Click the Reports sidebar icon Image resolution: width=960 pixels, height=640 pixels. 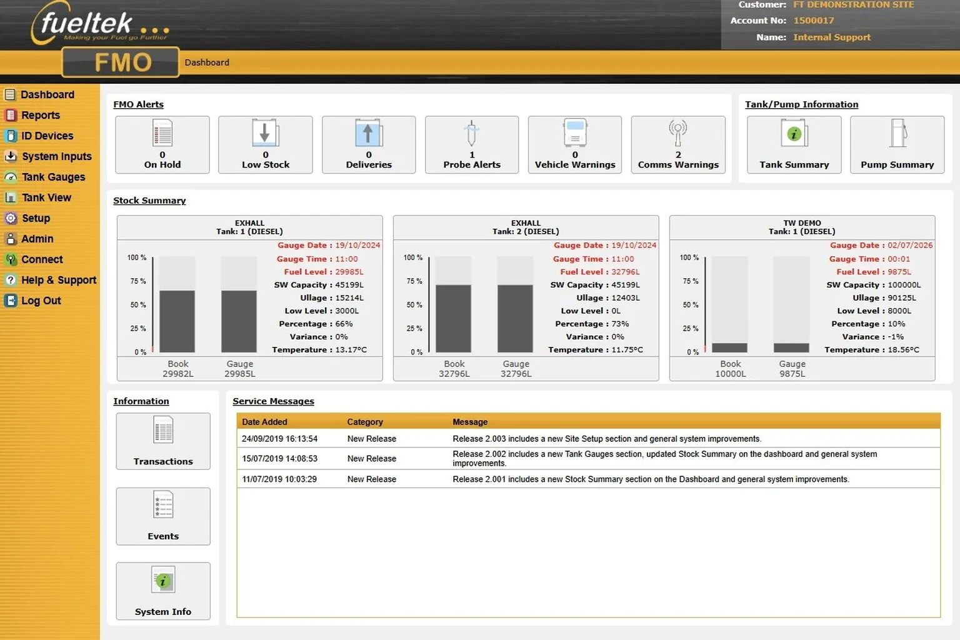coord(10,115)
